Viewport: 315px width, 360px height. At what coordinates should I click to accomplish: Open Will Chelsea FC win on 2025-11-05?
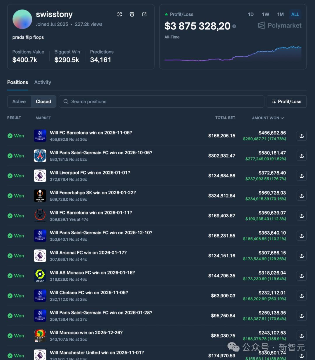coord(89,293)
